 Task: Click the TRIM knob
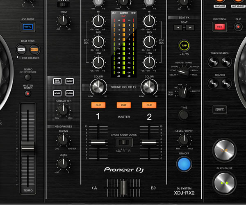(64, 21)
